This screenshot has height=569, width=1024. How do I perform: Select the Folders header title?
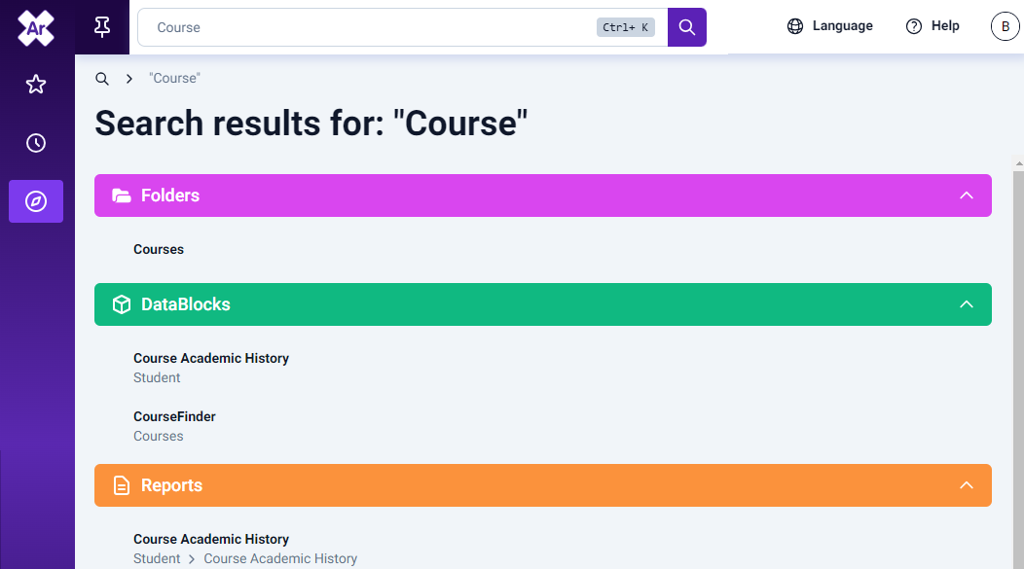169,196
